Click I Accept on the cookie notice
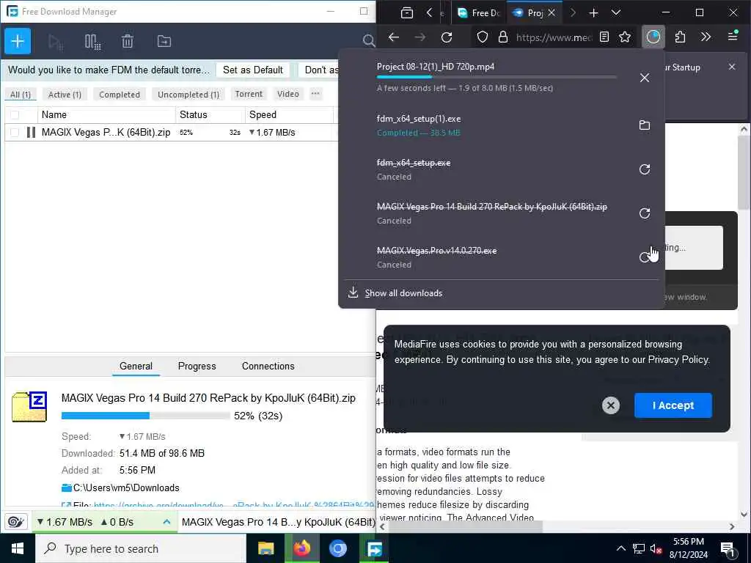The height and width of the screenshot is (563, 751). (673, 405)
